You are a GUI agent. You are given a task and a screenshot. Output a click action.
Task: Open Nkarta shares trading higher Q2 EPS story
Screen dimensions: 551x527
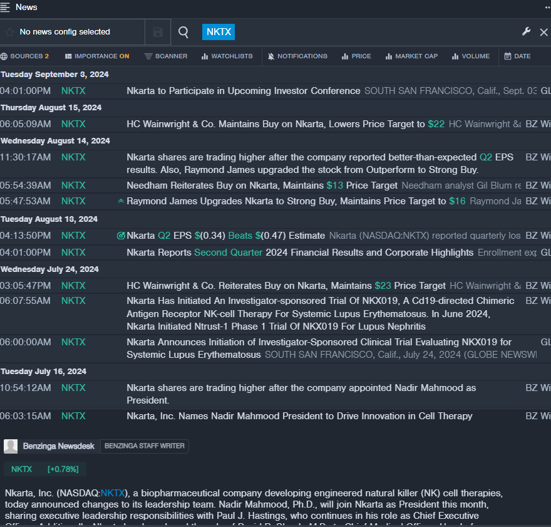coord(320,164)
